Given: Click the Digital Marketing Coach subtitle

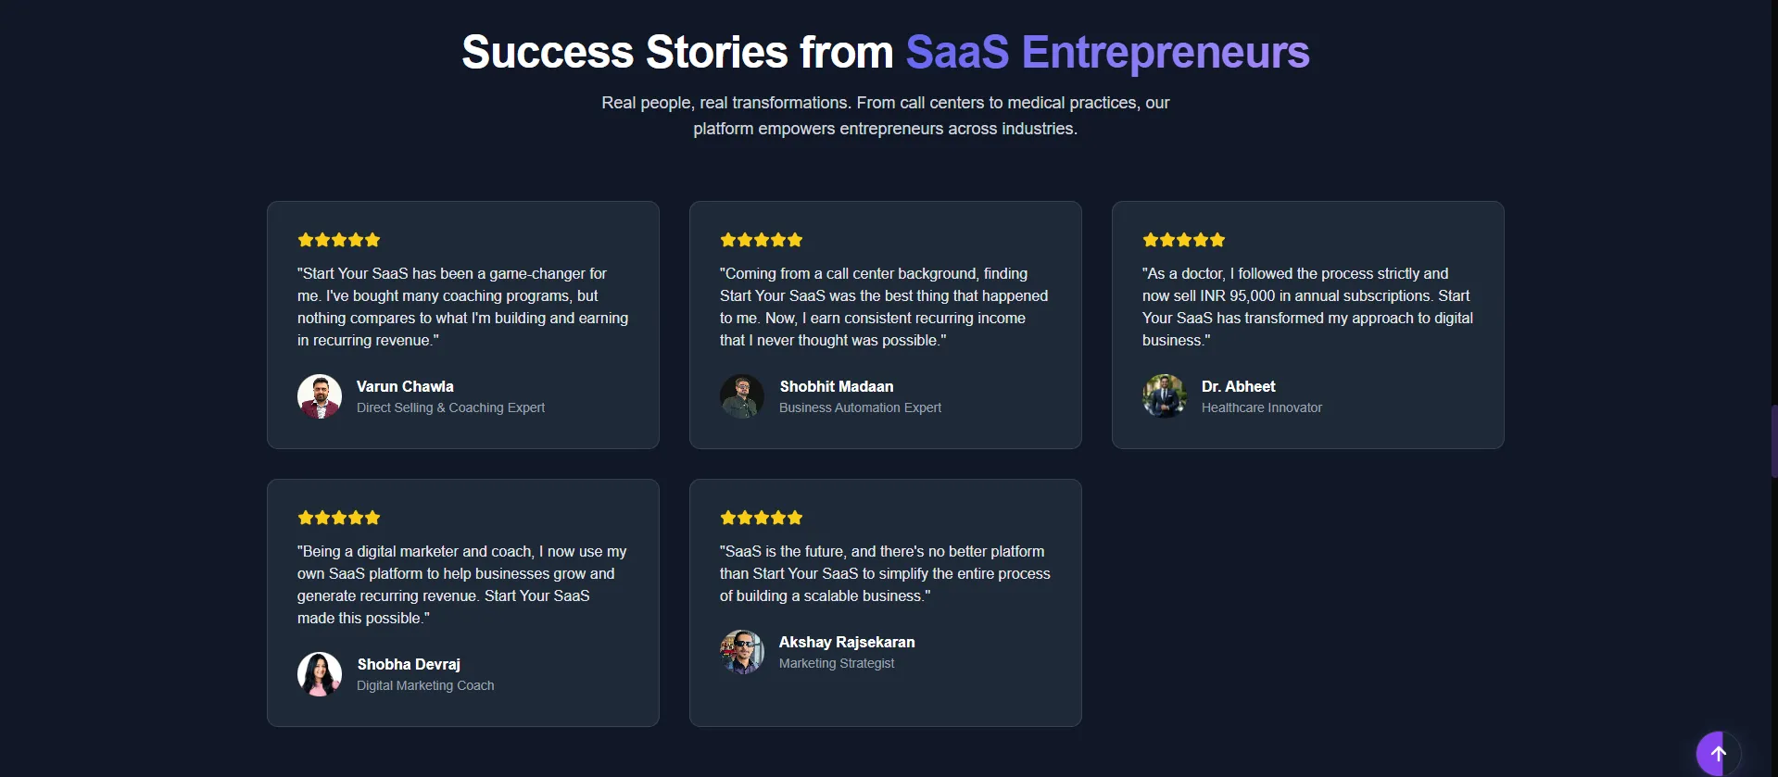Looking at the screenshot, I should pos(425,685).
